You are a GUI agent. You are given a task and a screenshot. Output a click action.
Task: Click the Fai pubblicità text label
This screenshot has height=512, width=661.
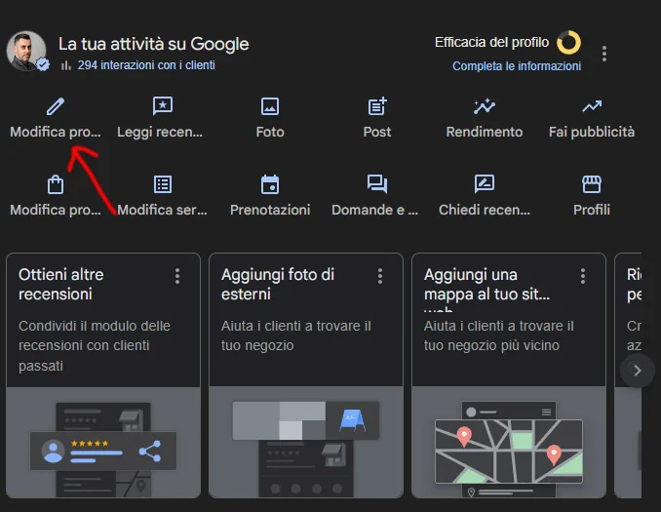(x=592, y=132)
